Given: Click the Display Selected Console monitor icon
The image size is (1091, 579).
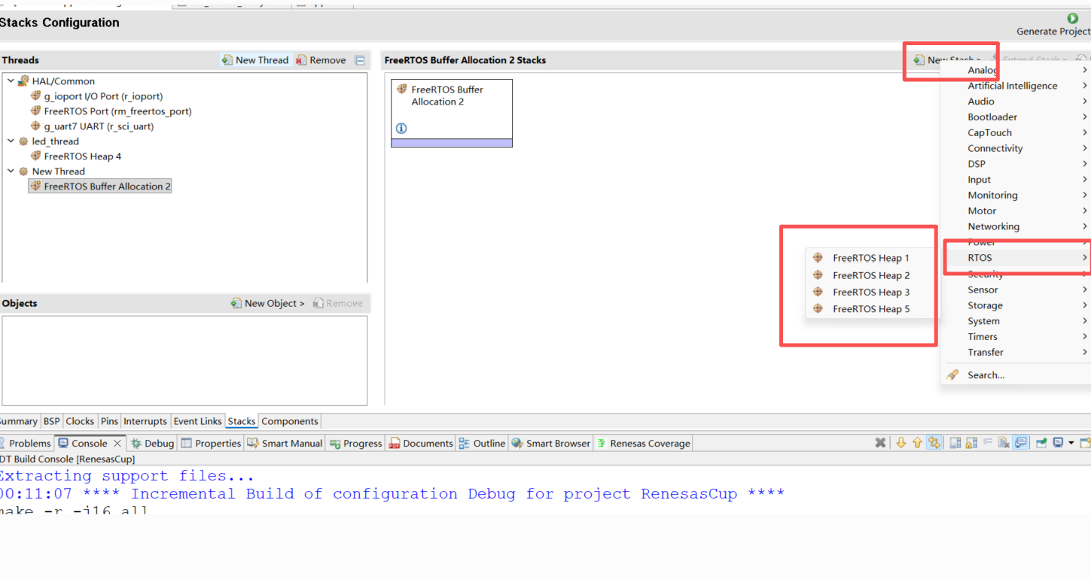Looking at the screenshot, I should point(1058,443).
